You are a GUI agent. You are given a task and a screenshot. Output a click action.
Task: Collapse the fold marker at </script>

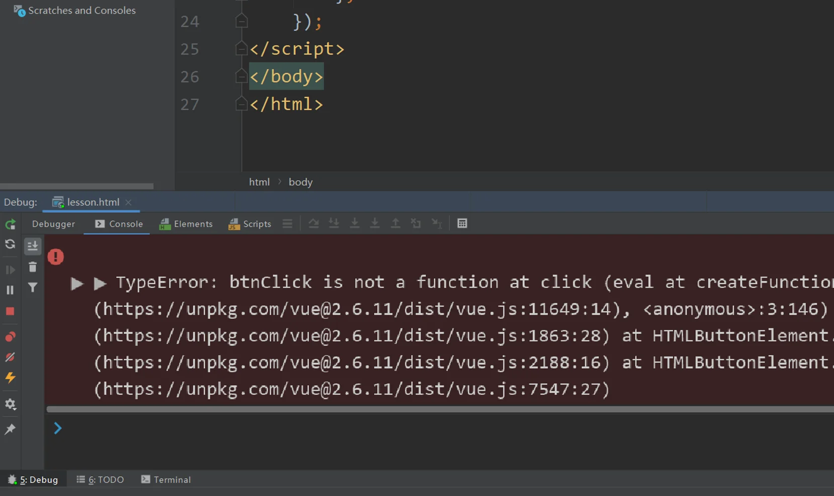(241, 48)
